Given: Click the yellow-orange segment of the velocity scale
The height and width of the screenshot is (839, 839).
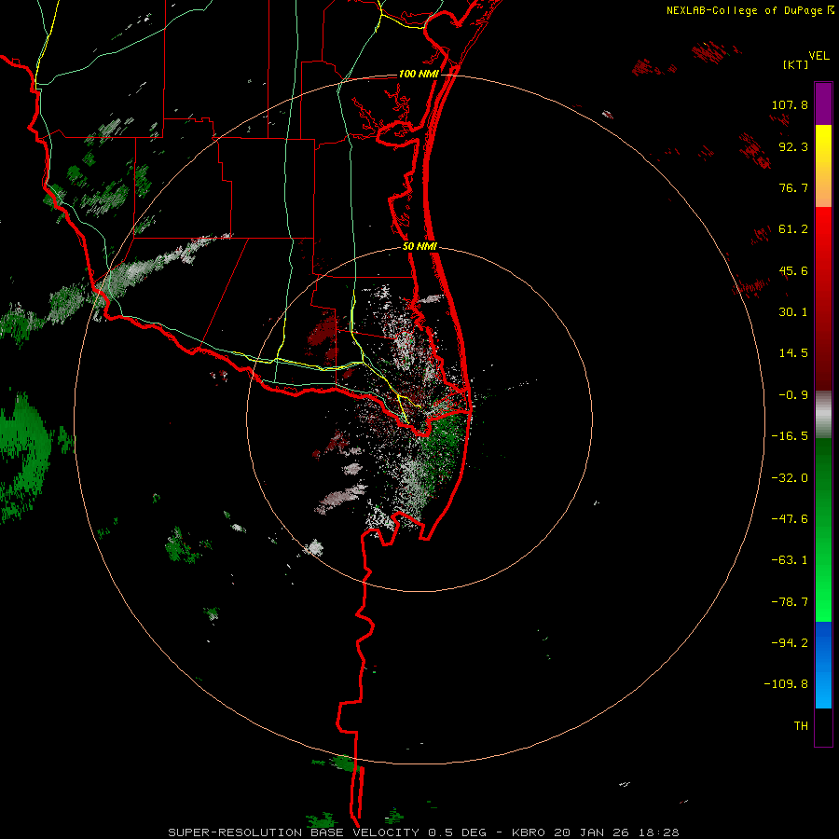Looking at the screenshot, I should (x=823, y=166).
